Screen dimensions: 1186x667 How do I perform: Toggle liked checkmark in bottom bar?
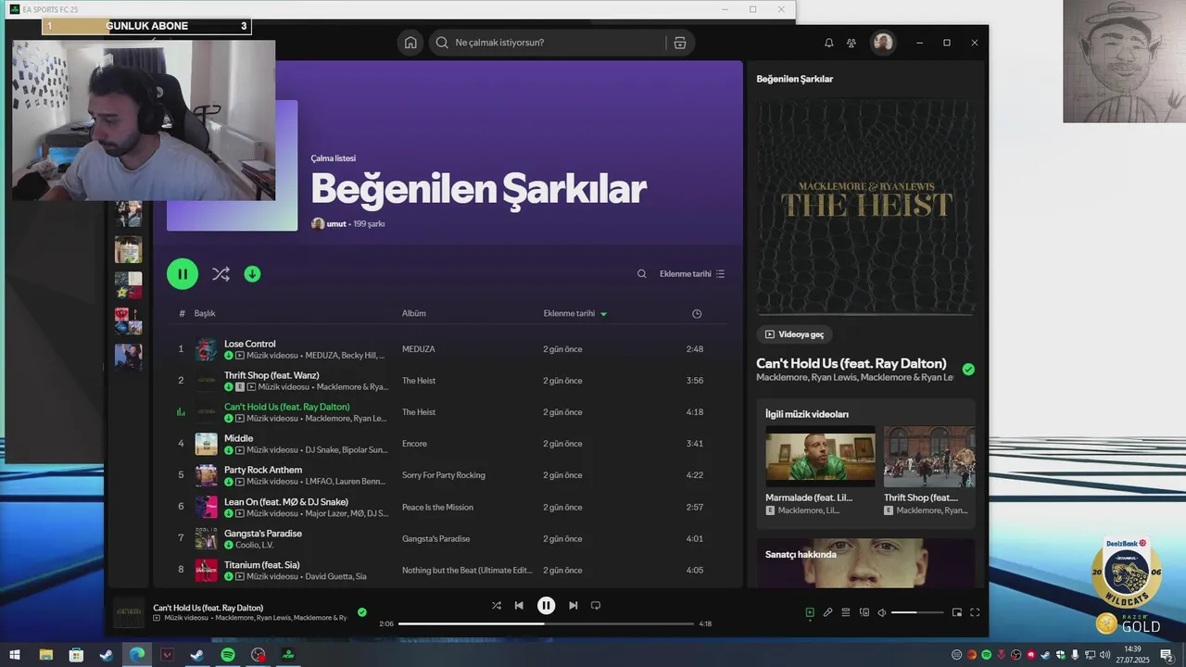[x=362, y=611]
